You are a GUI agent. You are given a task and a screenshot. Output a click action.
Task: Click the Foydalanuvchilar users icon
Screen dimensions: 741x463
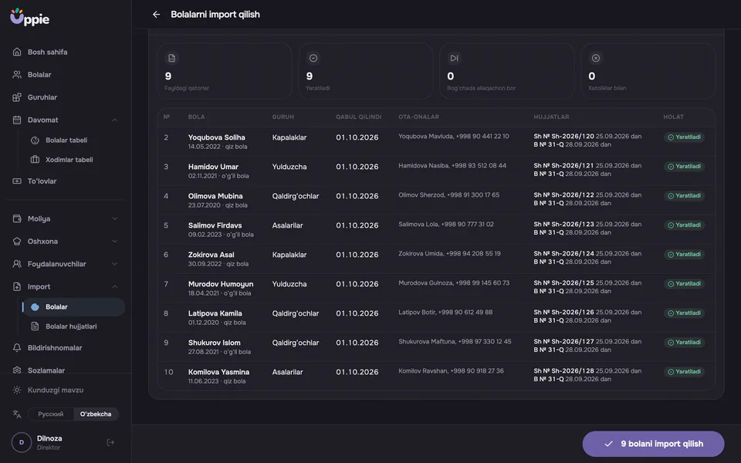(17, 264)
